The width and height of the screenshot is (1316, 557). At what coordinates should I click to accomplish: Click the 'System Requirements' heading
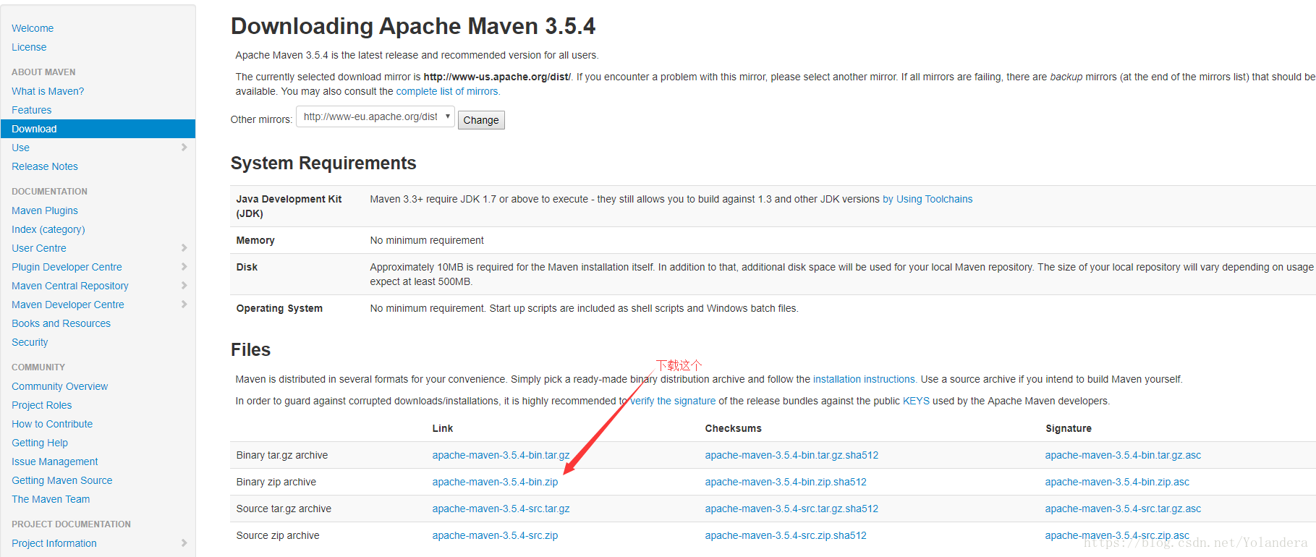pyautogui.click(x=323, y=163)
